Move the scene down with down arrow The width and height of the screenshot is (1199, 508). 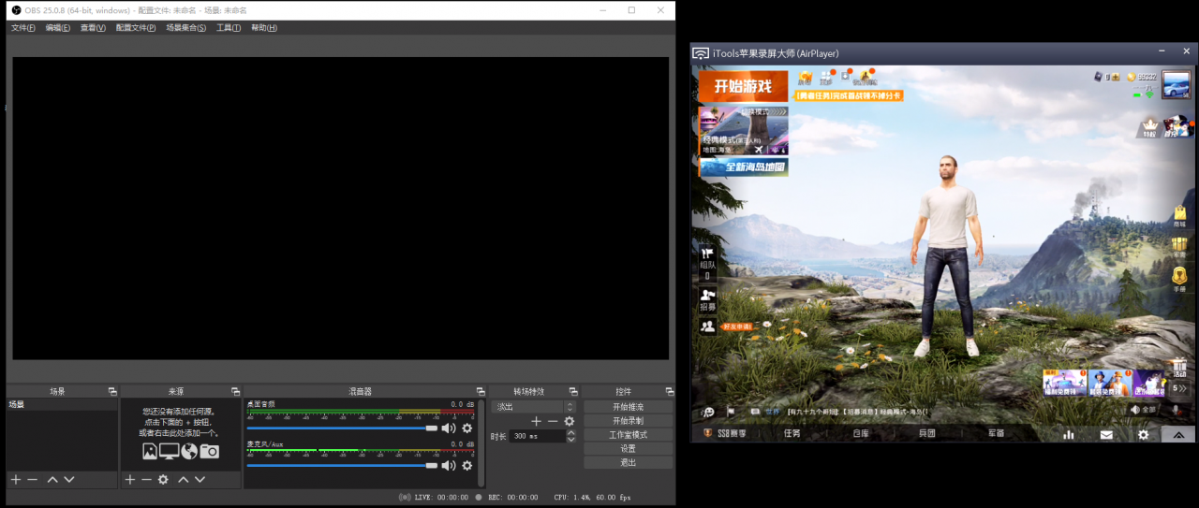69,479
